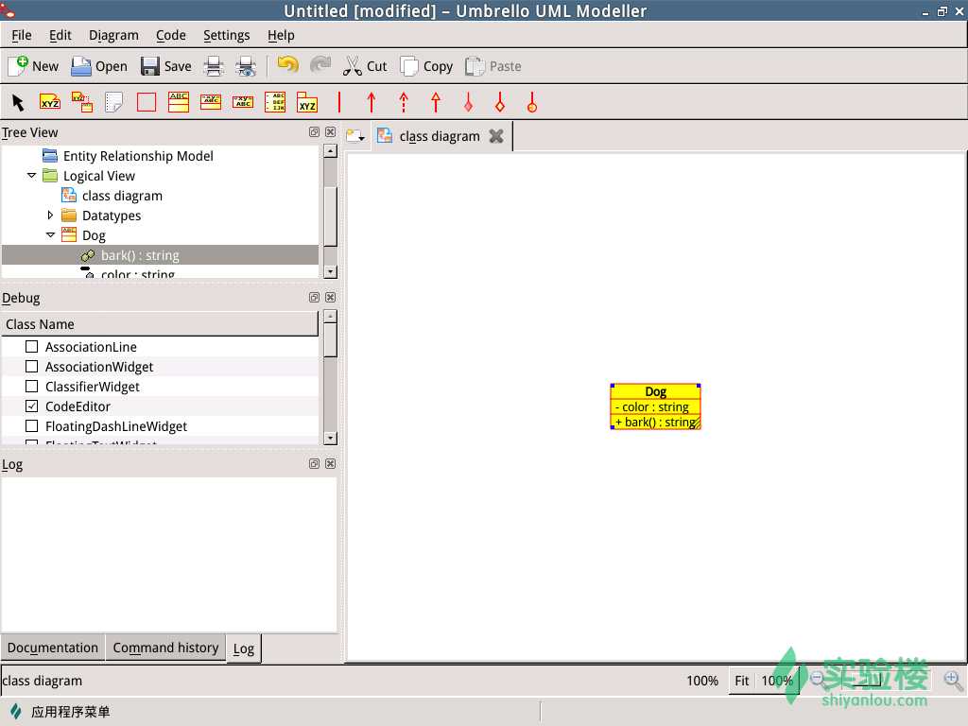The image size is (968, 726).
Task: Choose the Package tool
Action: click(x=307, y=102)
